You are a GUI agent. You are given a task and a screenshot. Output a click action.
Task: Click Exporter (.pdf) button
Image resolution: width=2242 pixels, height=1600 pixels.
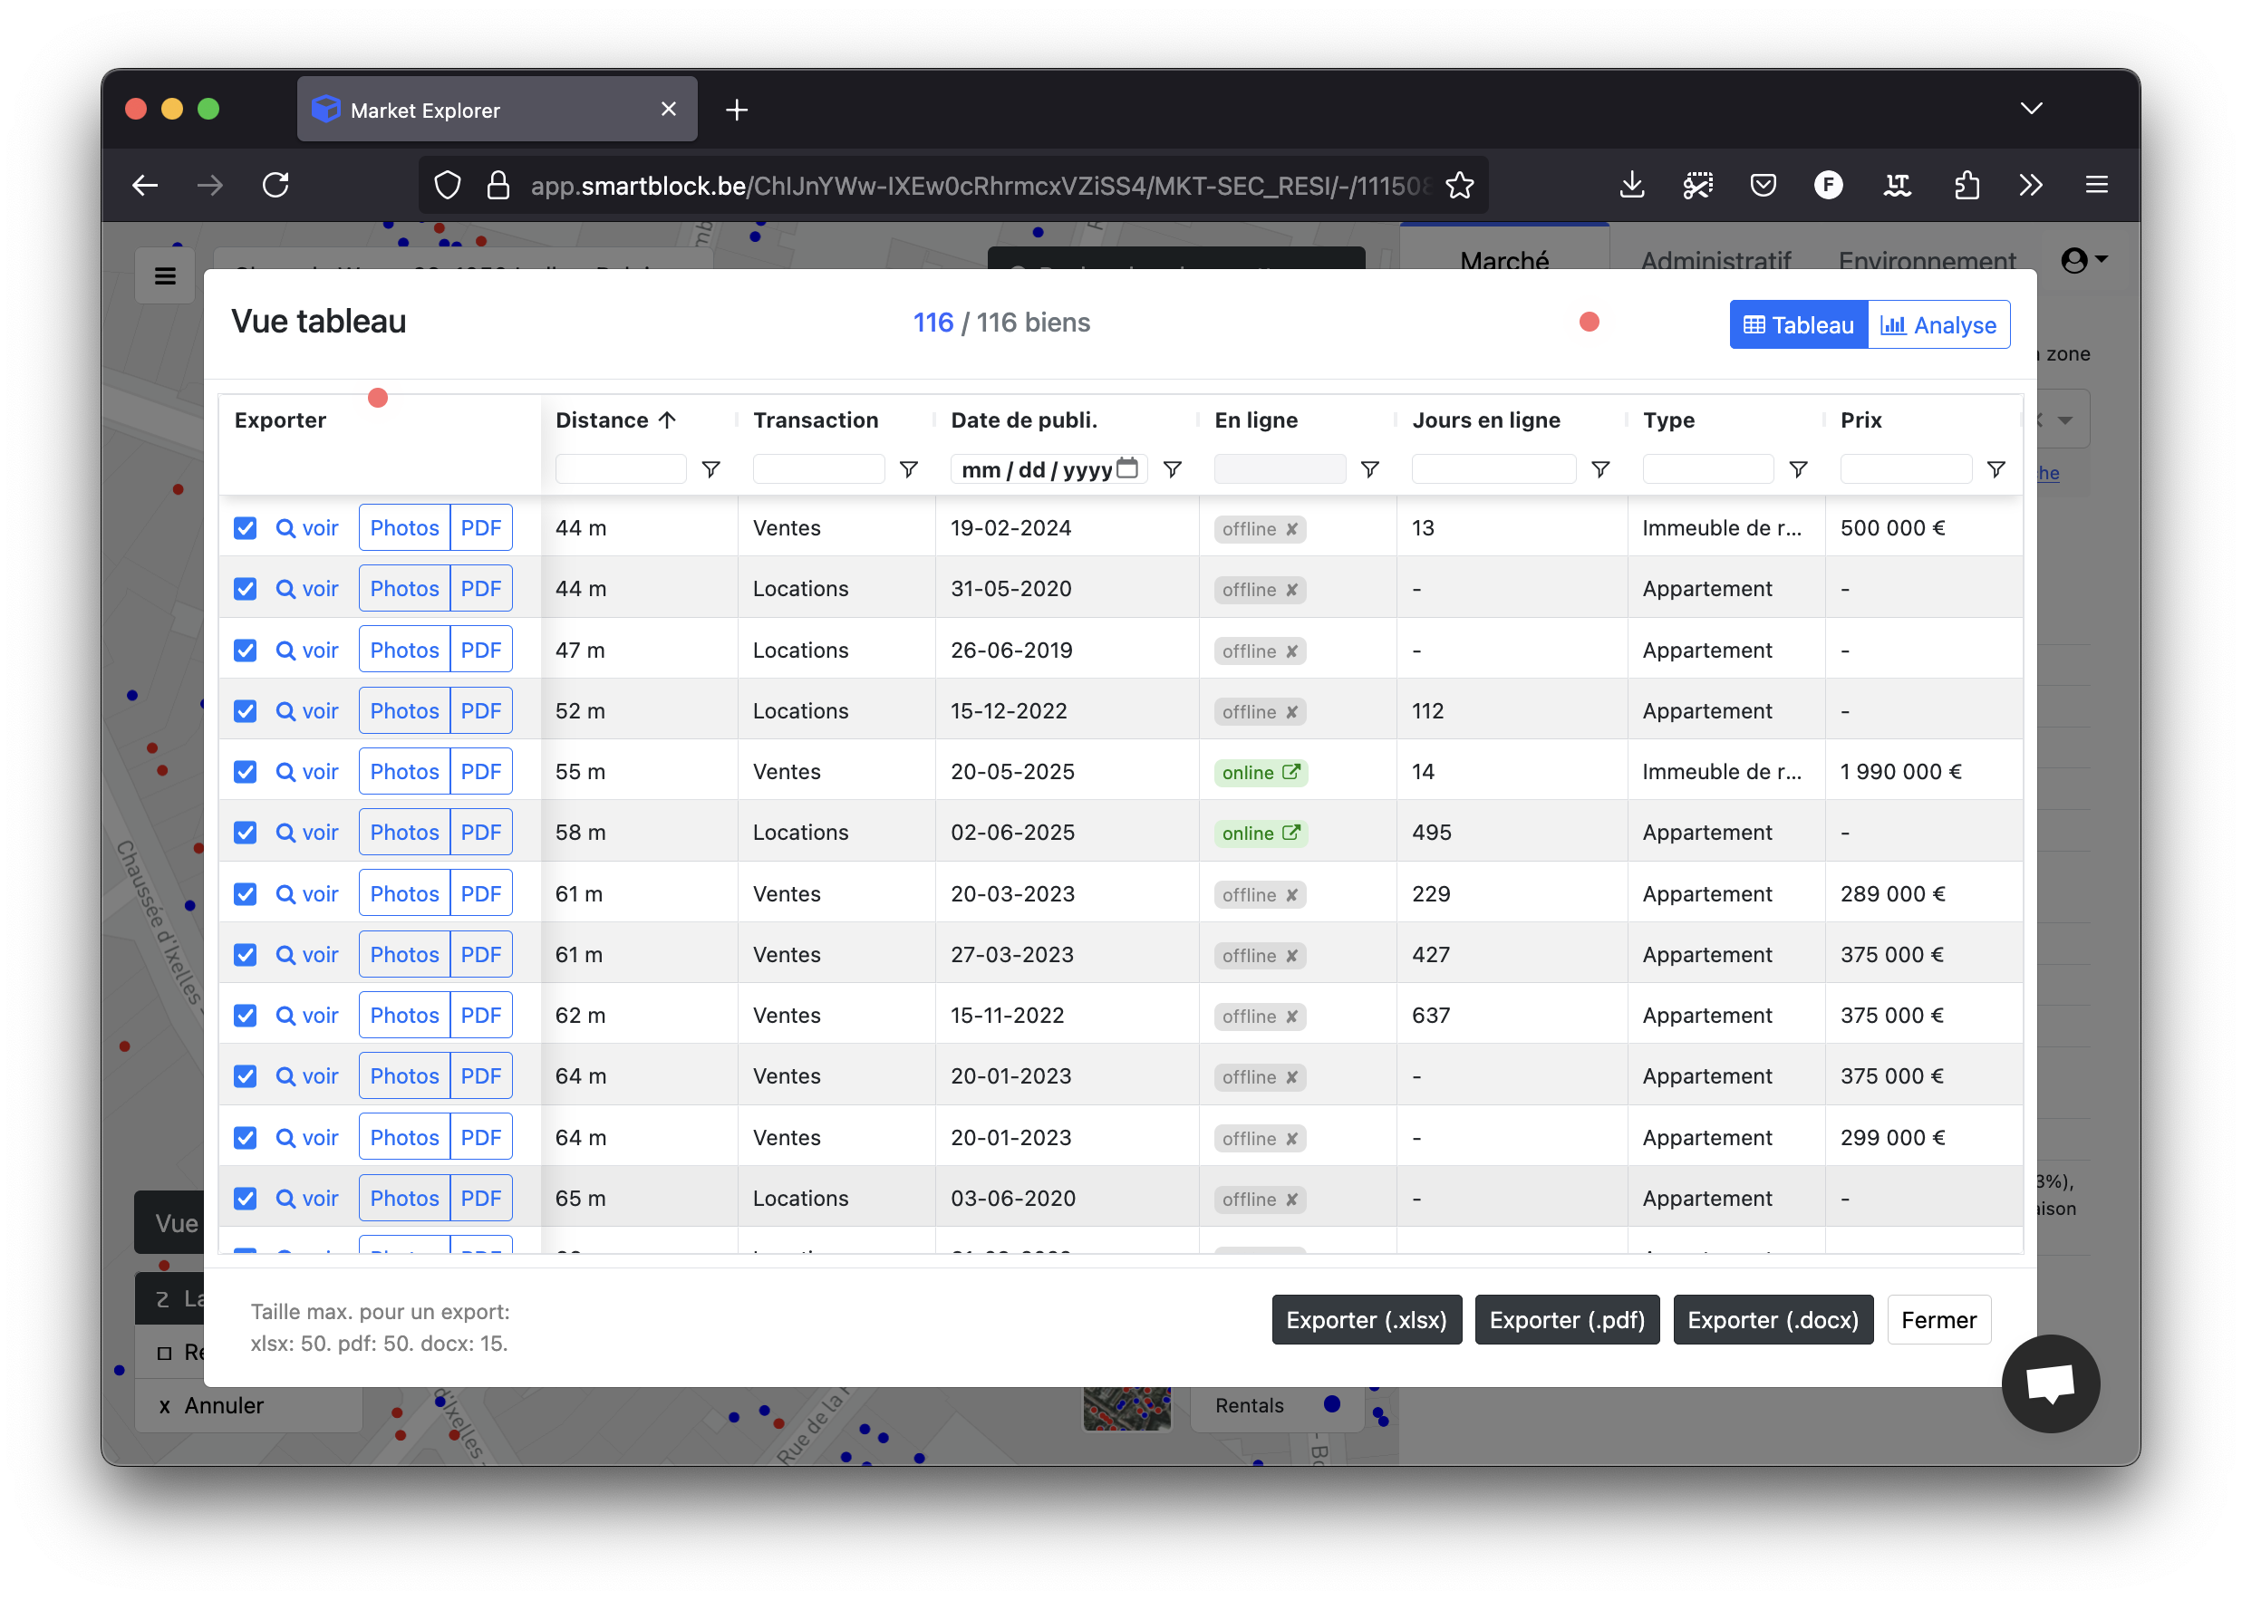(x=1566, y=1320)
